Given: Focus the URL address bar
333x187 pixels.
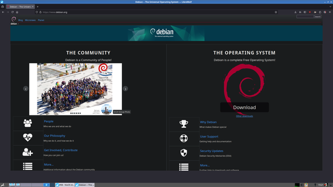Looking at the screenshot, I should pyautogui.click(x=157, y=12).
